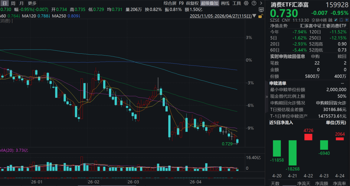The height and width of the screenshot is (186, 350).
Task: Open chart settings gear icon
Action: click(x=246, y=3)
